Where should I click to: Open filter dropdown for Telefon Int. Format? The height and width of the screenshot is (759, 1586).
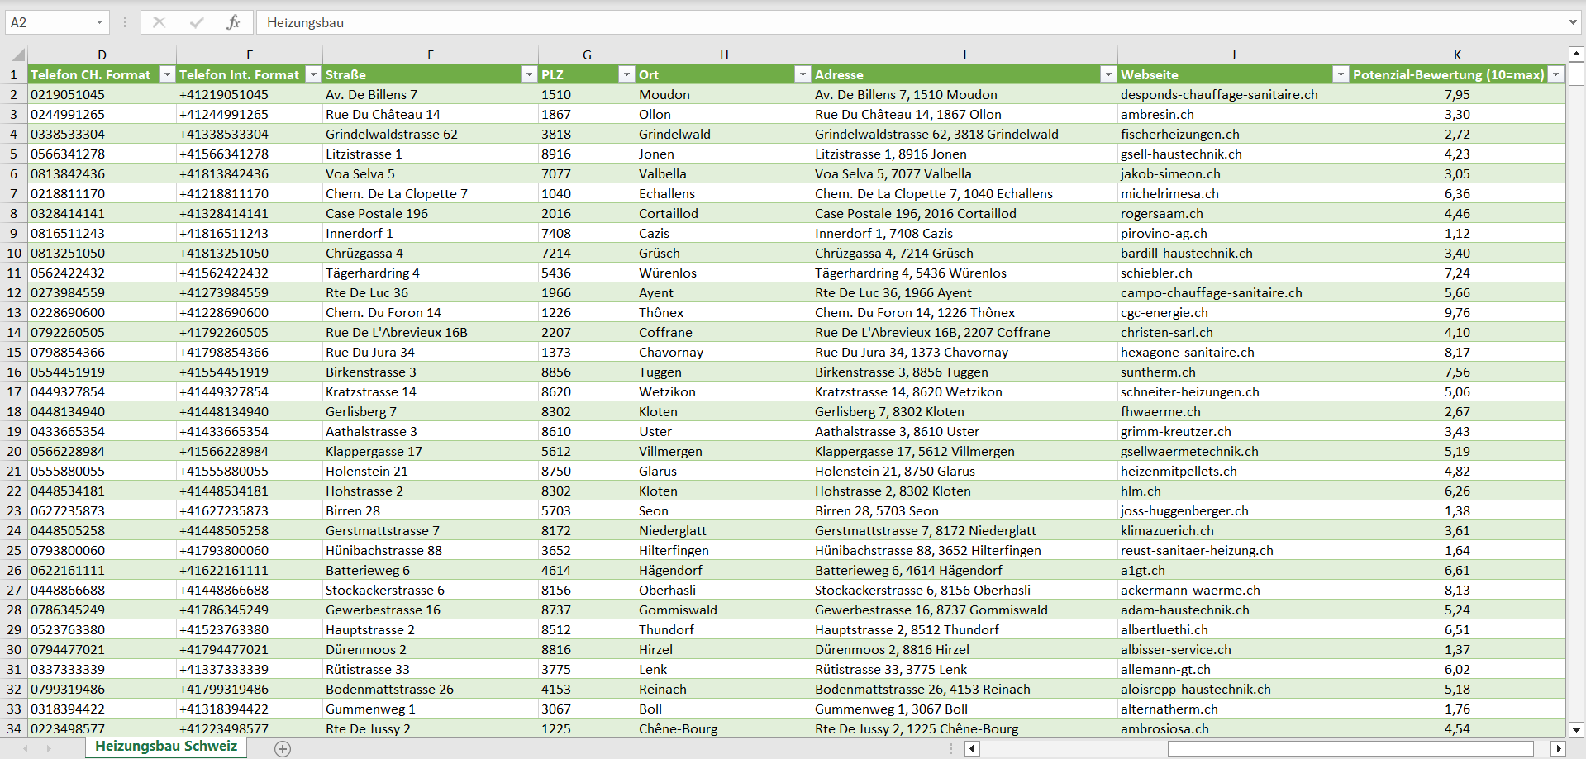[x=313, y=74]
